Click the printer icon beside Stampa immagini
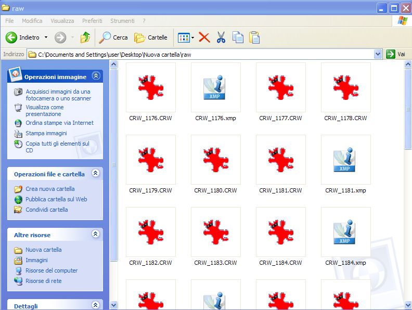The height and width of the screenshot is (310, 412). click(x=18, y=134)
